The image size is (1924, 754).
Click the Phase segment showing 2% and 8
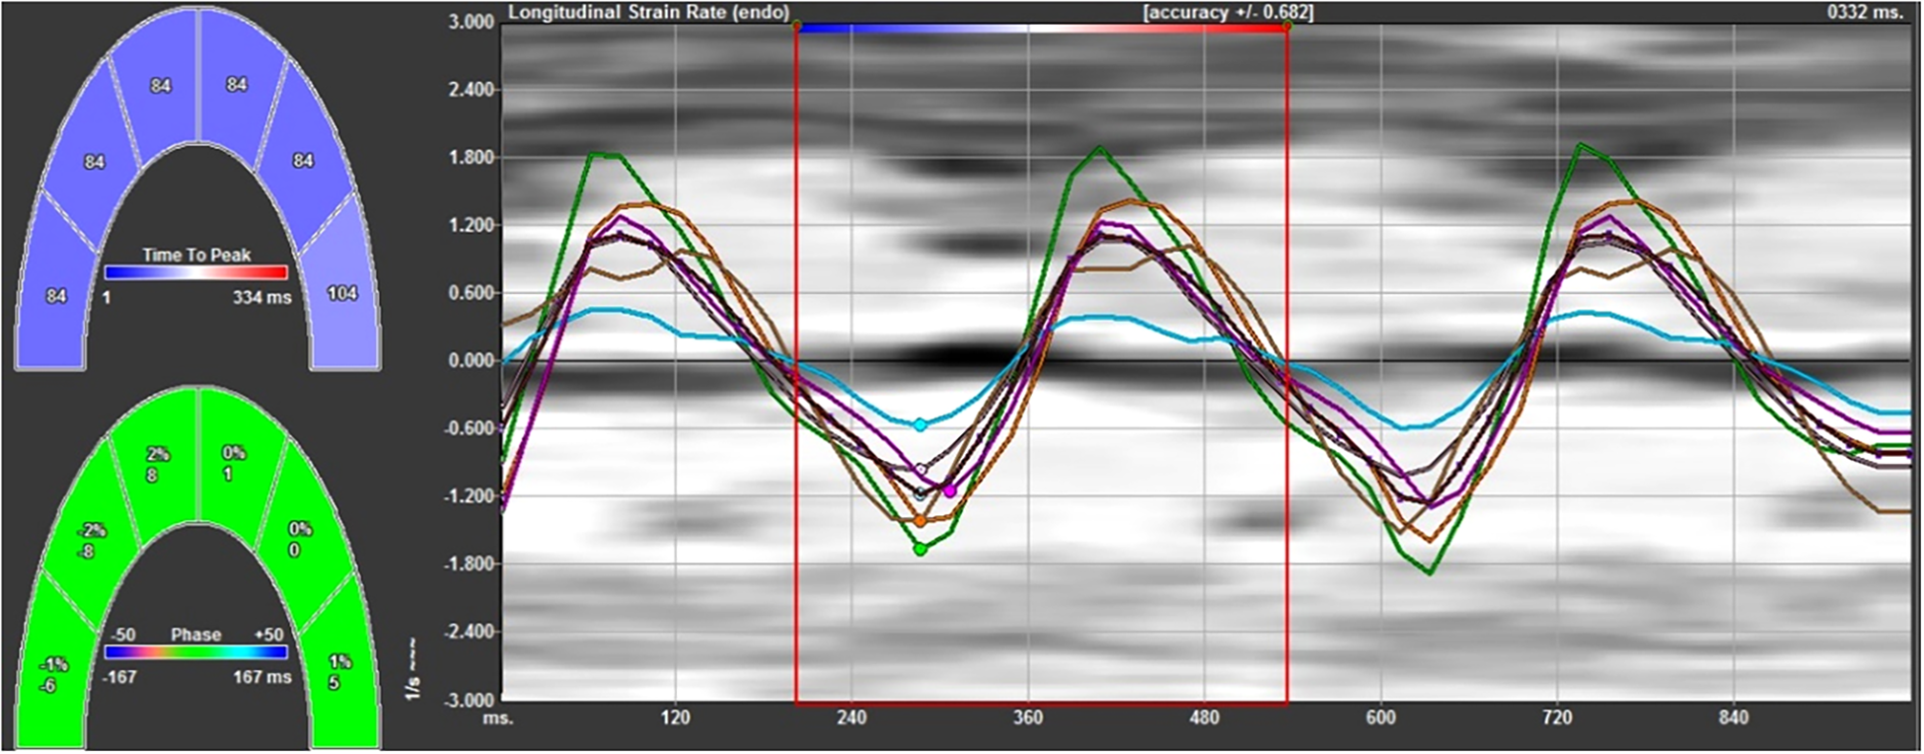160,464
